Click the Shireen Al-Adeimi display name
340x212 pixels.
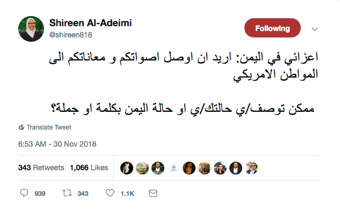(90, 23)
